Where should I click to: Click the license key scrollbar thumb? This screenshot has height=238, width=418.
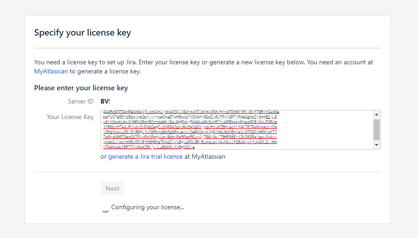pyautogui.click(x=376, y=129)
